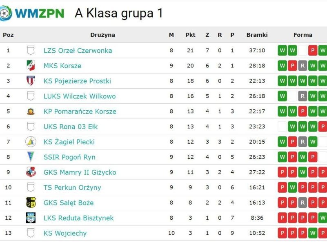The image size is (327, 245).
Task: Open LZS Orzeł Czerwonka team page
Action: pyautogui.click(x=78, y=51)
